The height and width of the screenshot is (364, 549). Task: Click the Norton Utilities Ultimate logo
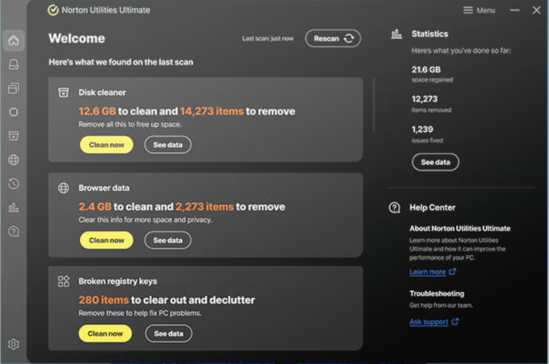click(x=54, y=9)
